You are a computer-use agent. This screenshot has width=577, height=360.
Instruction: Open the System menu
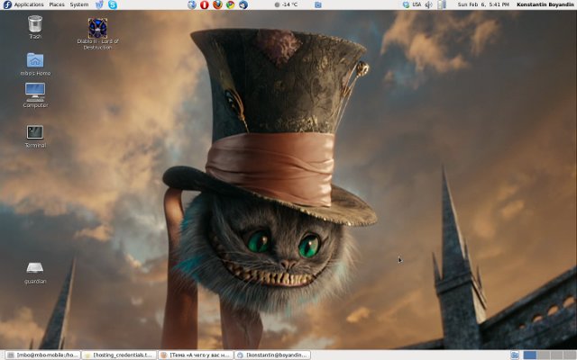tap(79, 4)
